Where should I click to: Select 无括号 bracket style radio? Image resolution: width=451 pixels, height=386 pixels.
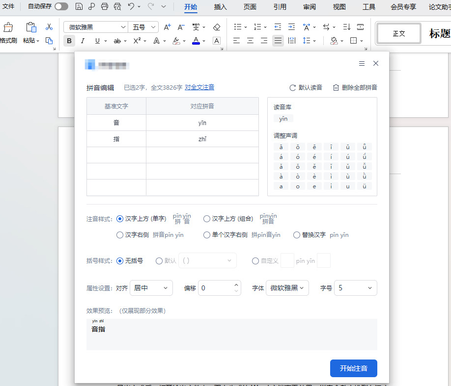[x=120, y=261]
